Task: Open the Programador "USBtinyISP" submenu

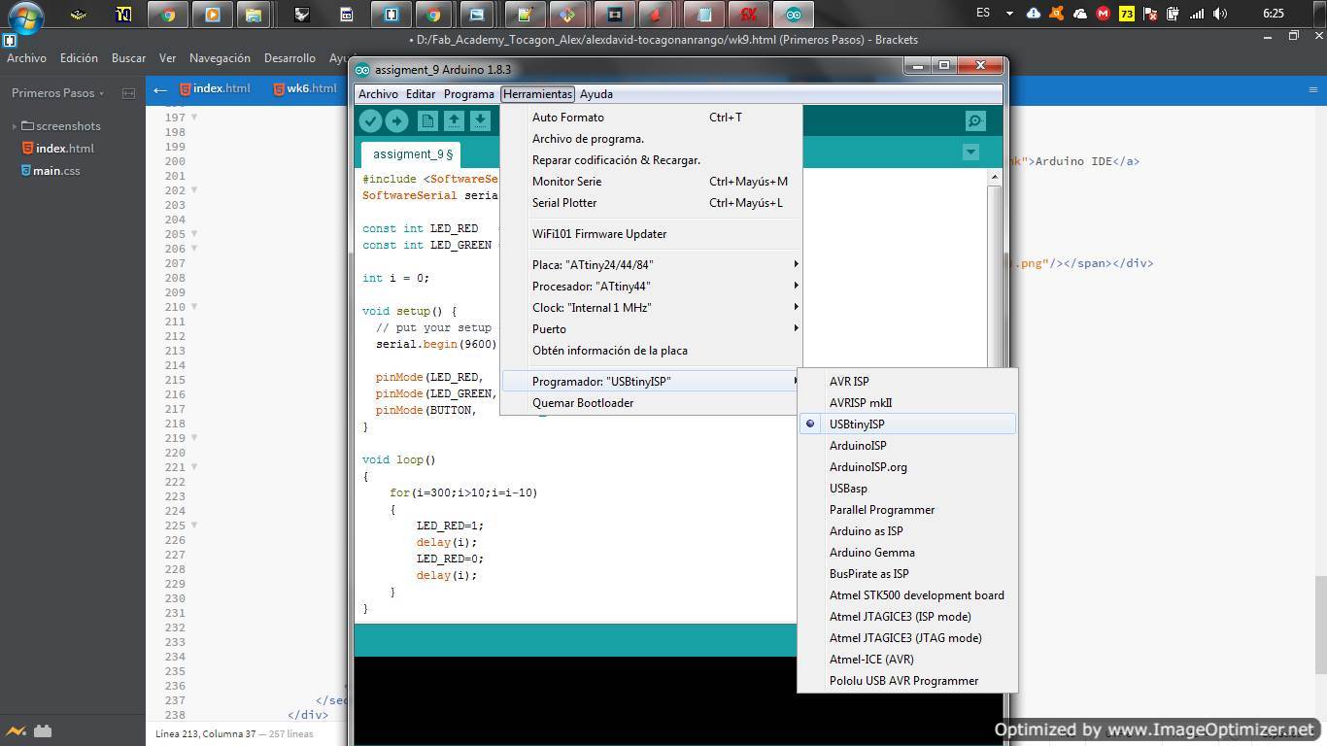Action: pos(652,382)
